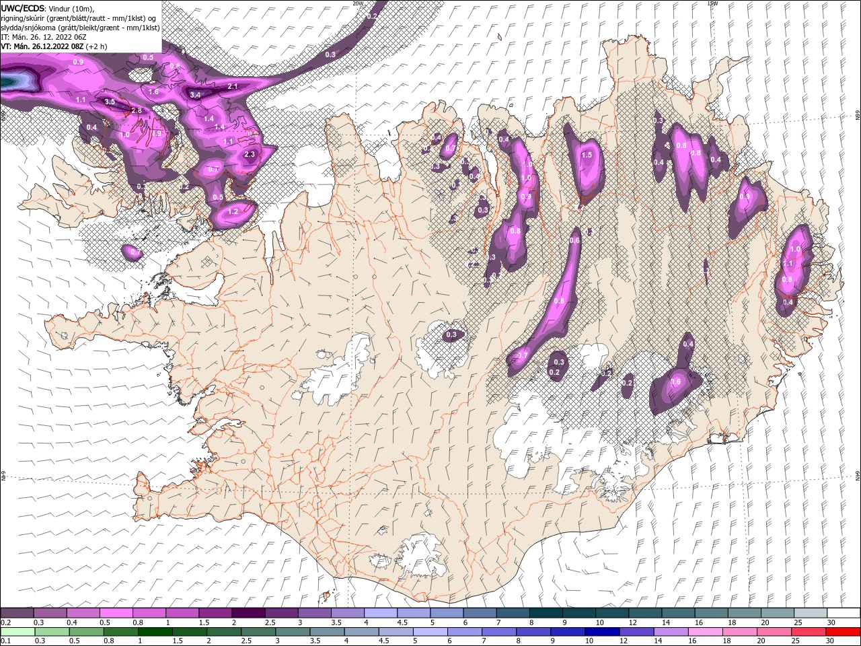Click the '2.8' precipitation value on the map
Viewport: 861px width, 646px height.
[x=136, y=110]
